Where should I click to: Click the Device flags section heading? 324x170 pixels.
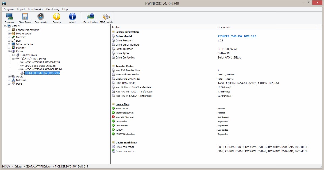[122, 104]
